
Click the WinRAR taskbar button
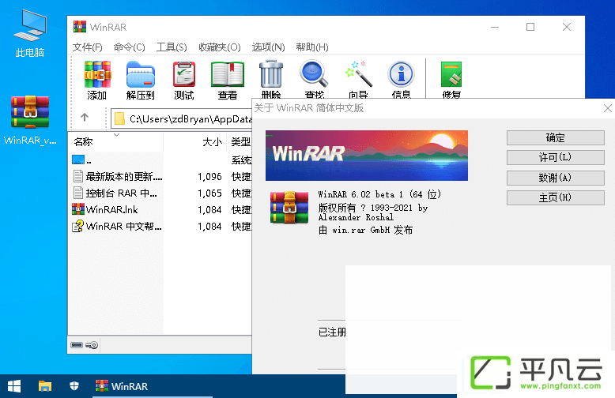153,386
